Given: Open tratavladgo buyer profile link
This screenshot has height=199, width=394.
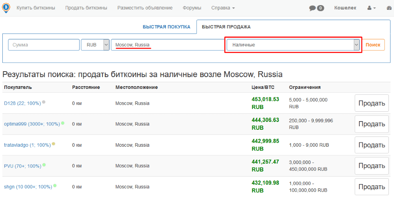Looking at the screenshot, I should coord(28,145).
